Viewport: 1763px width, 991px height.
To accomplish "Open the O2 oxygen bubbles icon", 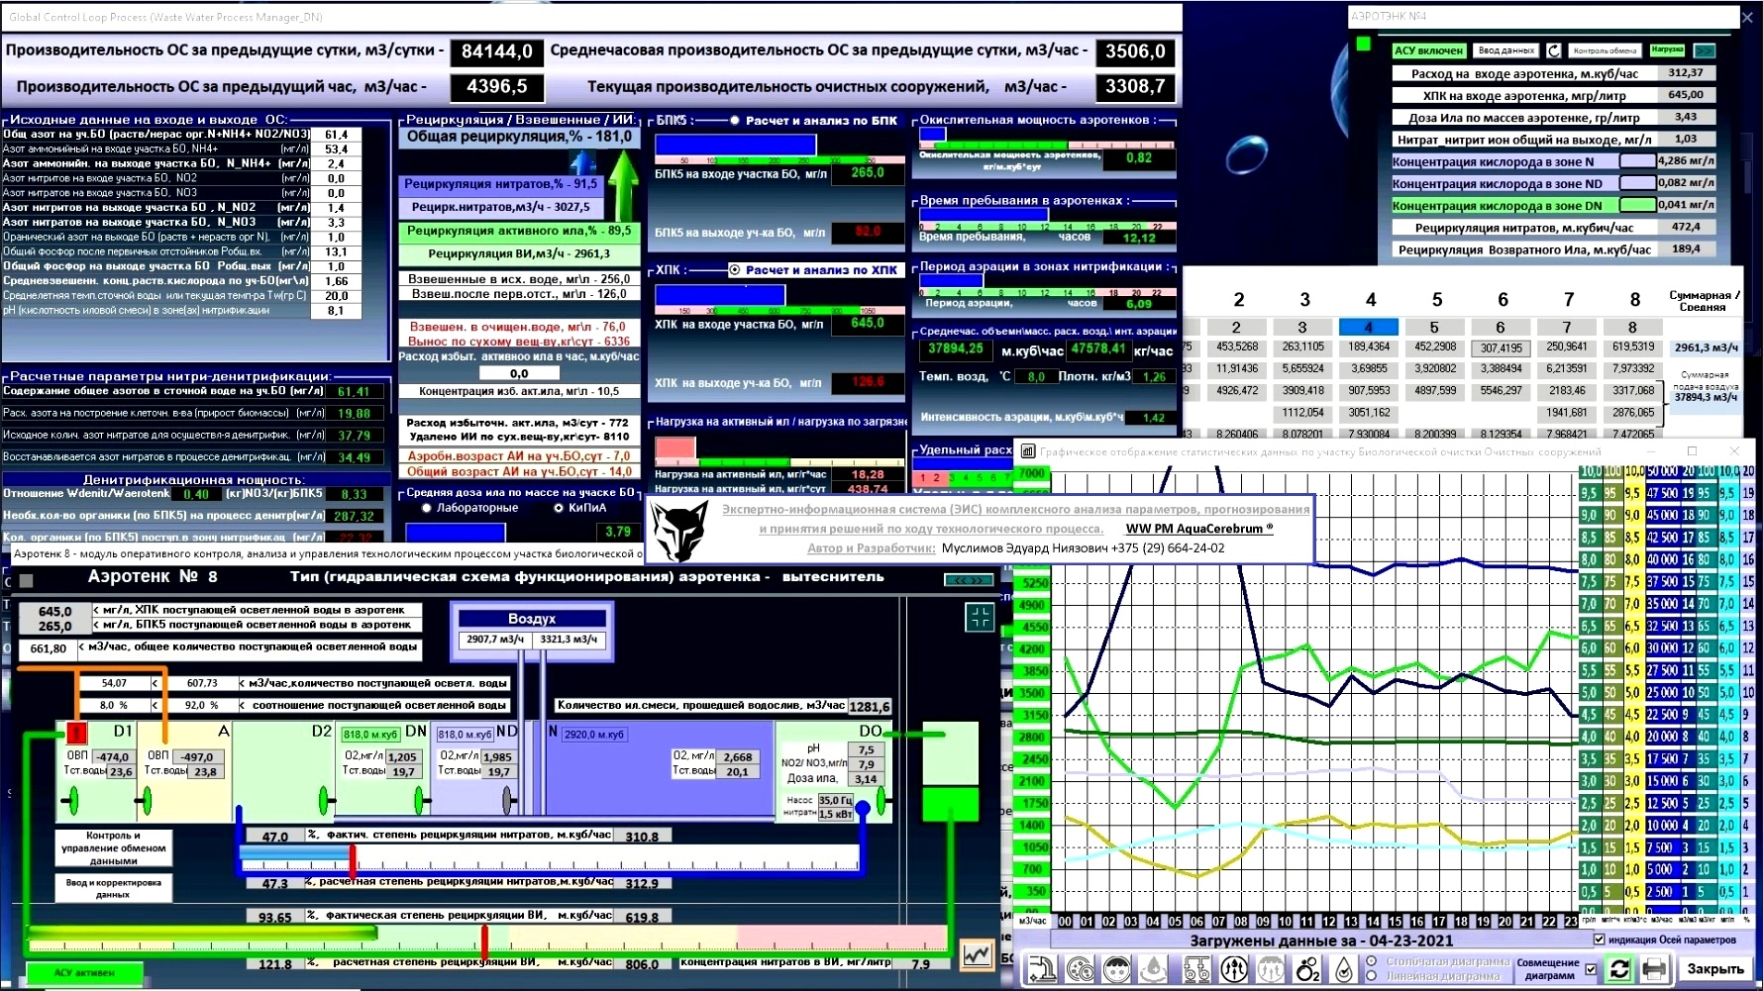I will tap(1308, 969).
